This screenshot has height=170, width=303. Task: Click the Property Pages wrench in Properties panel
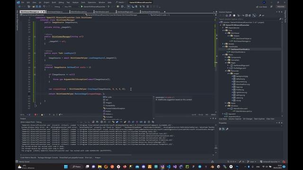point(227,129)
